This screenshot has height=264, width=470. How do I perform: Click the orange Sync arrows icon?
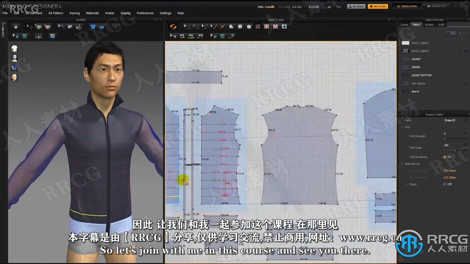[x=173, y=27]
